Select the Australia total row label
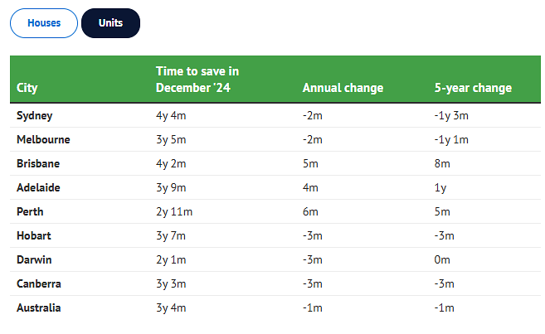The image size is (545, 334). click(39, 307)
